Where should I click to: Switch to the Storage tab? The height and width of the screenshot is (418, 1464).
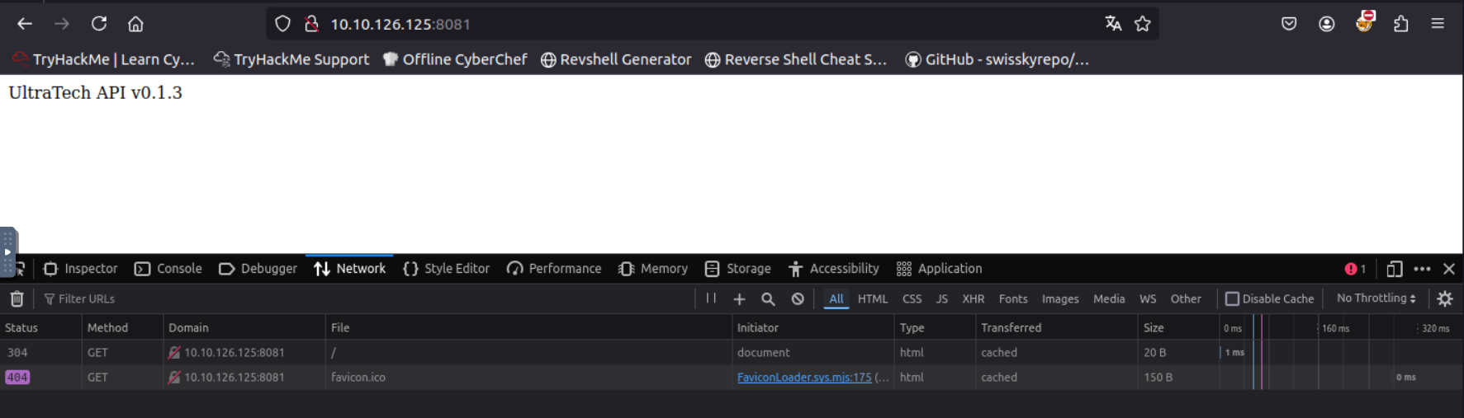[737, 269]
